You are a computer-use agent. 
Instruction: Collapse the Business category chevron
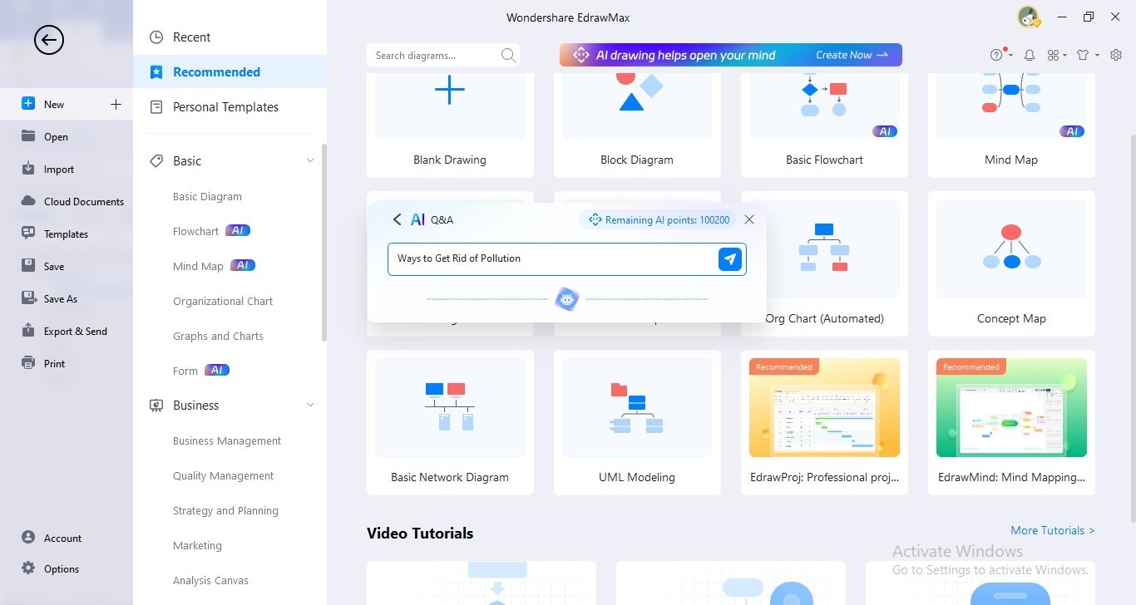tap(310, 405)
